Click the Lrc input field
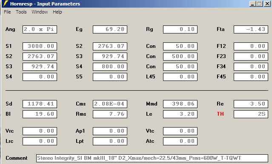 pos(40,141)
